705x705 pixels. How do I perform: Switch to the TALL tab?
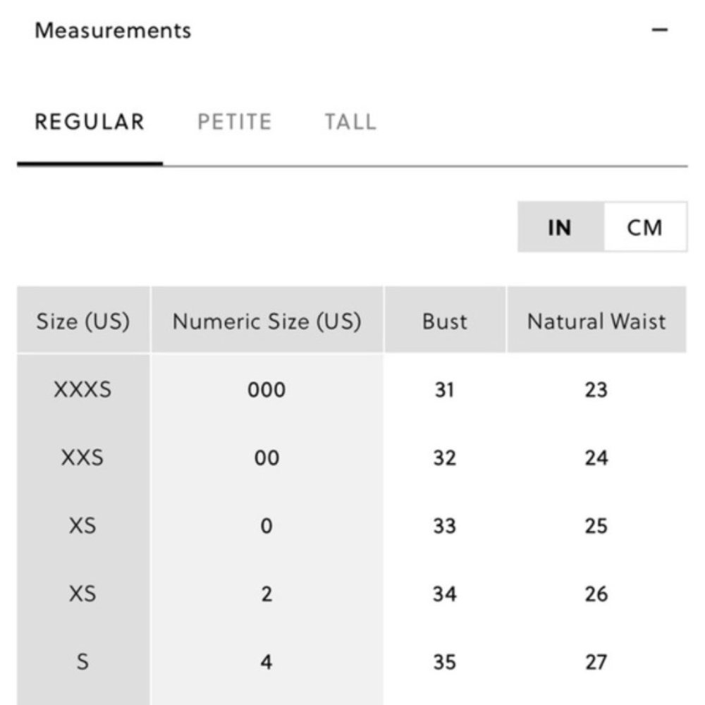pyautogui.click(x=350, y=122)
